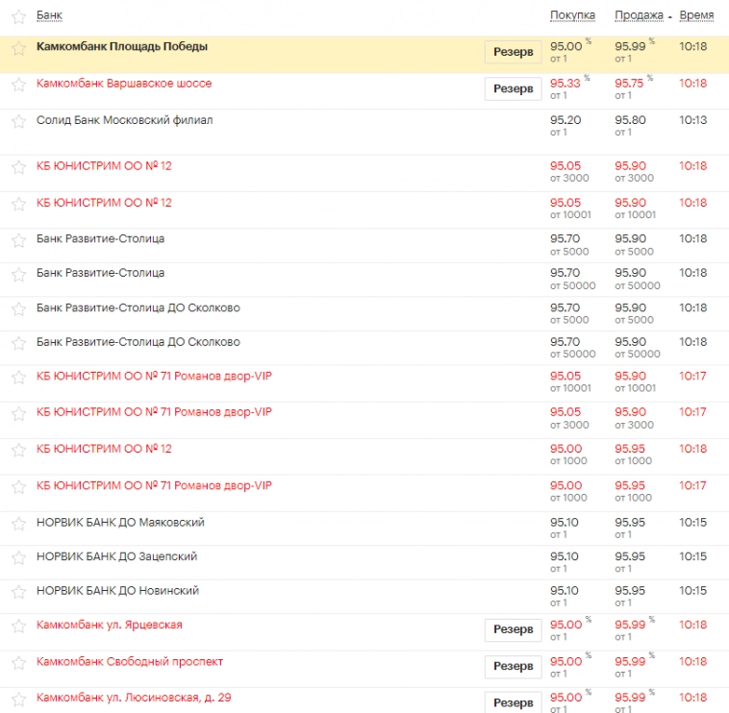
Task: Star the ЮНИСТРИМ № 71 Романов двор-VIP от 10001 row
Action: point(19,378)
